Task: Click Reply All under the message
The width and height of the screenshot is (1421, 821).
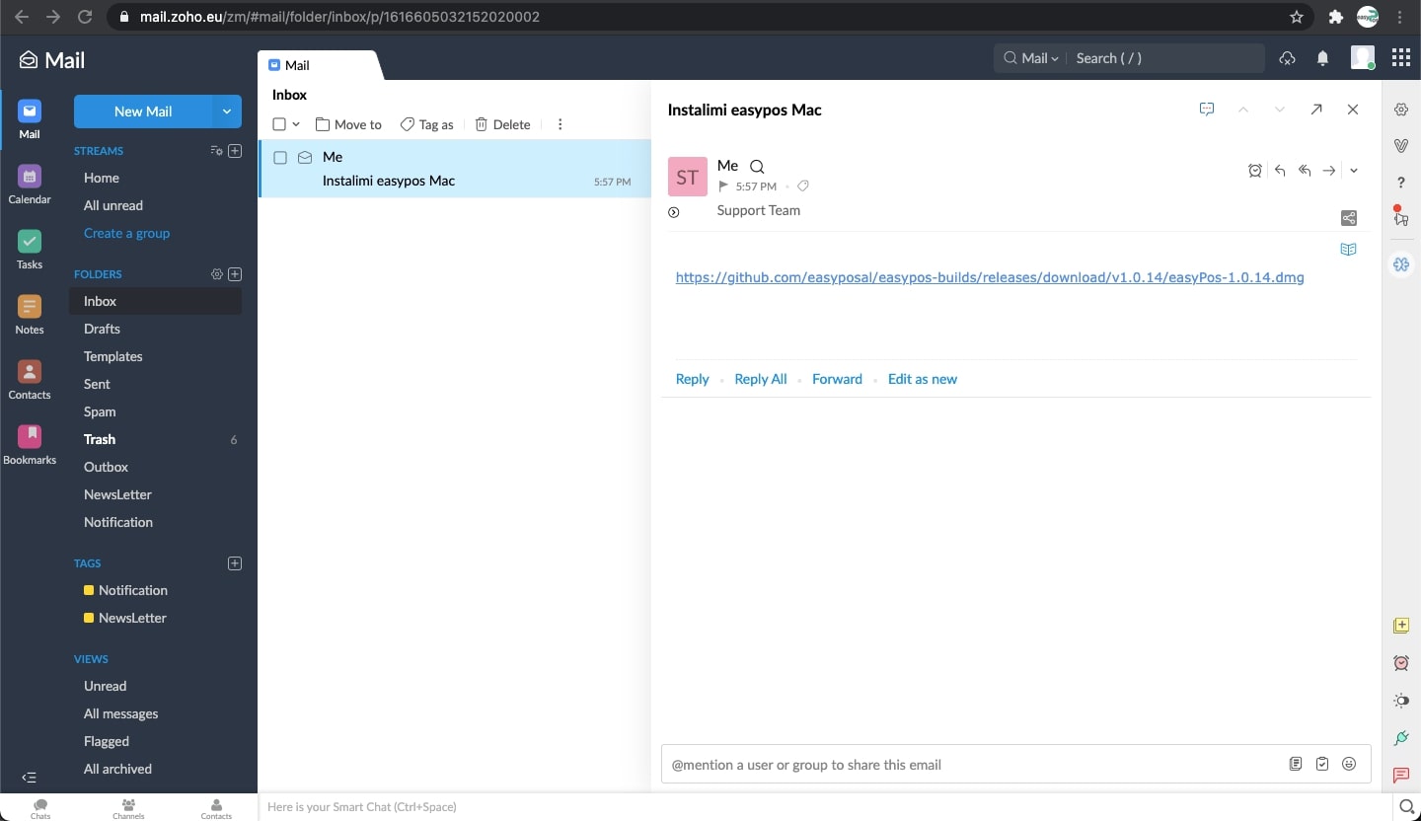Action: tap(760, 379)
